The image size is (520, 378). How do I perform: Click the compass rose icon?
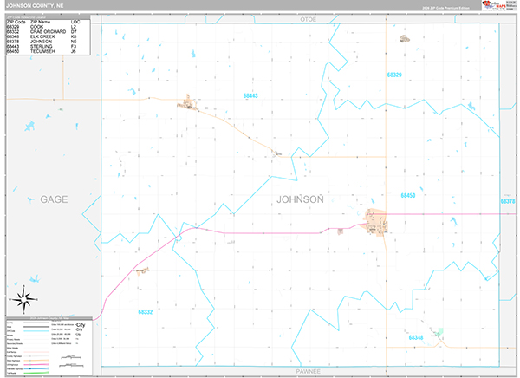24,299
